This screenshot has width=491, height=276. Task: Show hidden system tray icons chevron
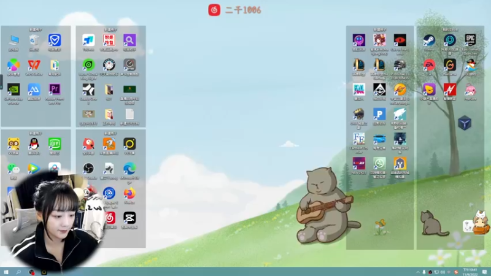point(418,272)
